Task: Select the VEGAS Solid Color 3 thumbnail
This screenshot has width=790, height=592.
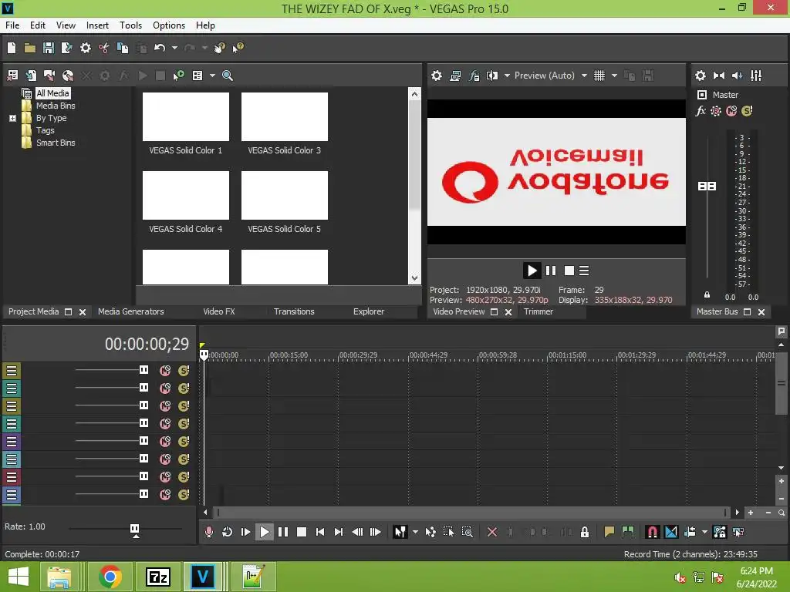Action: 284,117
